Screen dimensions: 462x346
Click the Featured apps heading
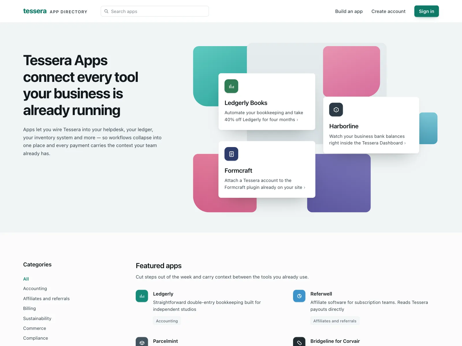[159, 266]
